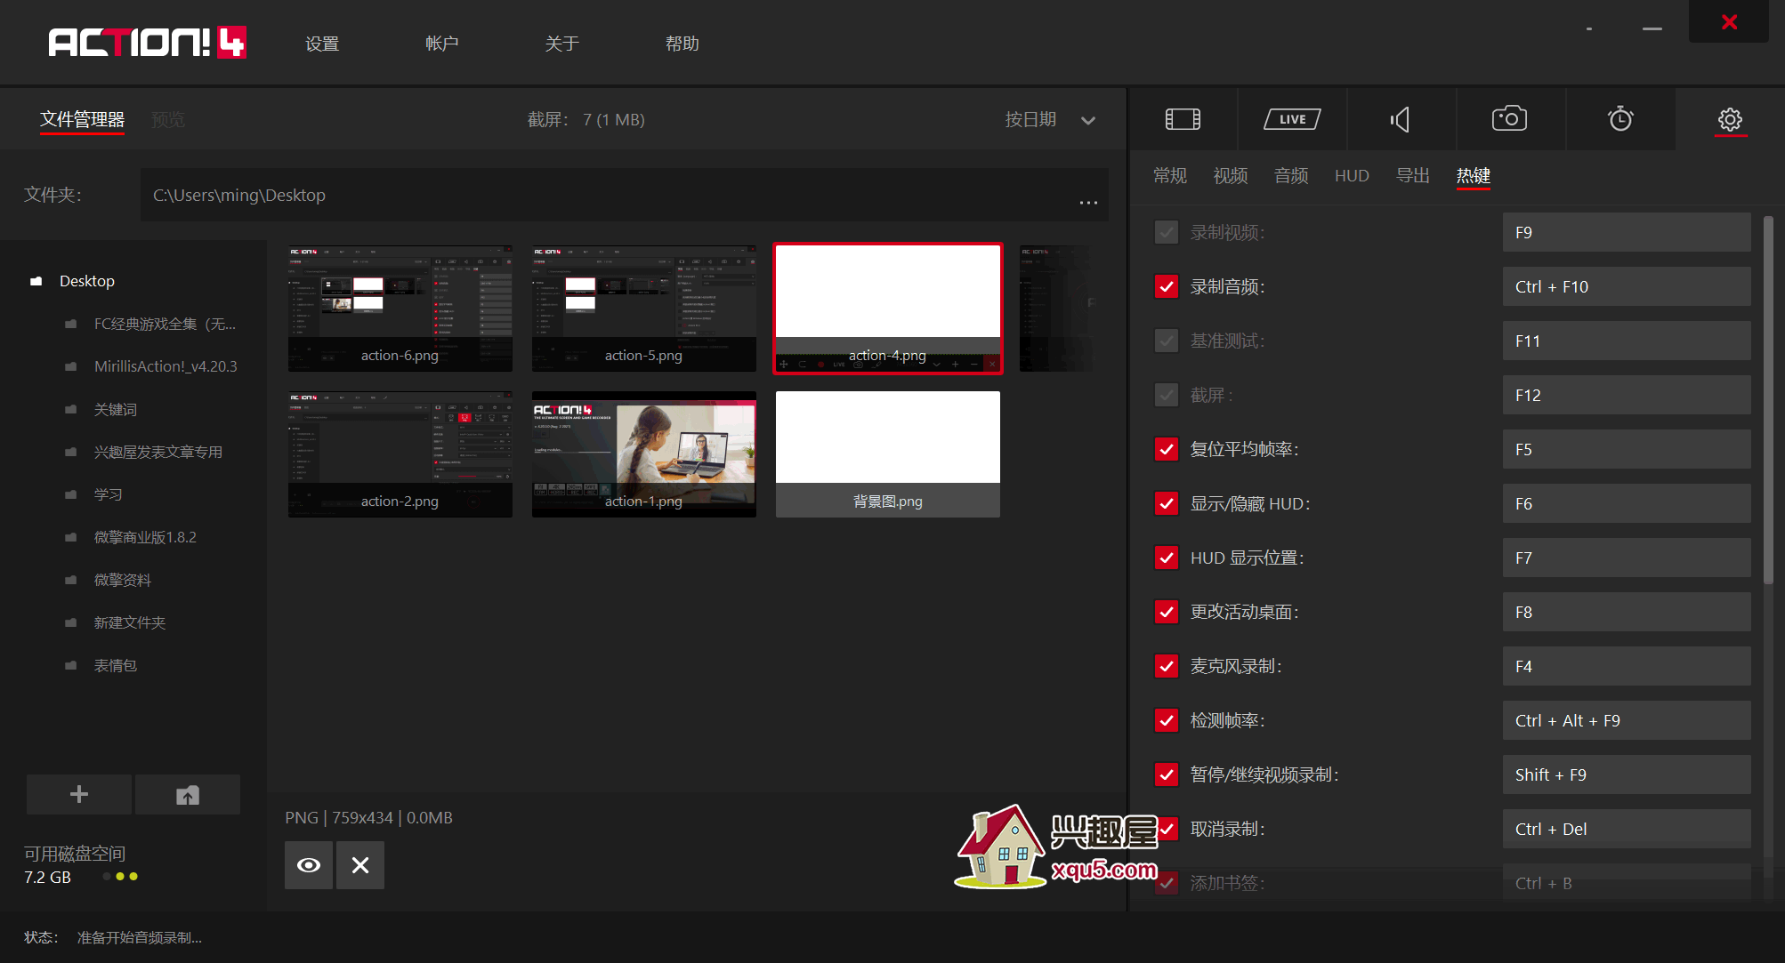Click the F8 hotkey field
1785x963 pixels.
point(1627,612)
